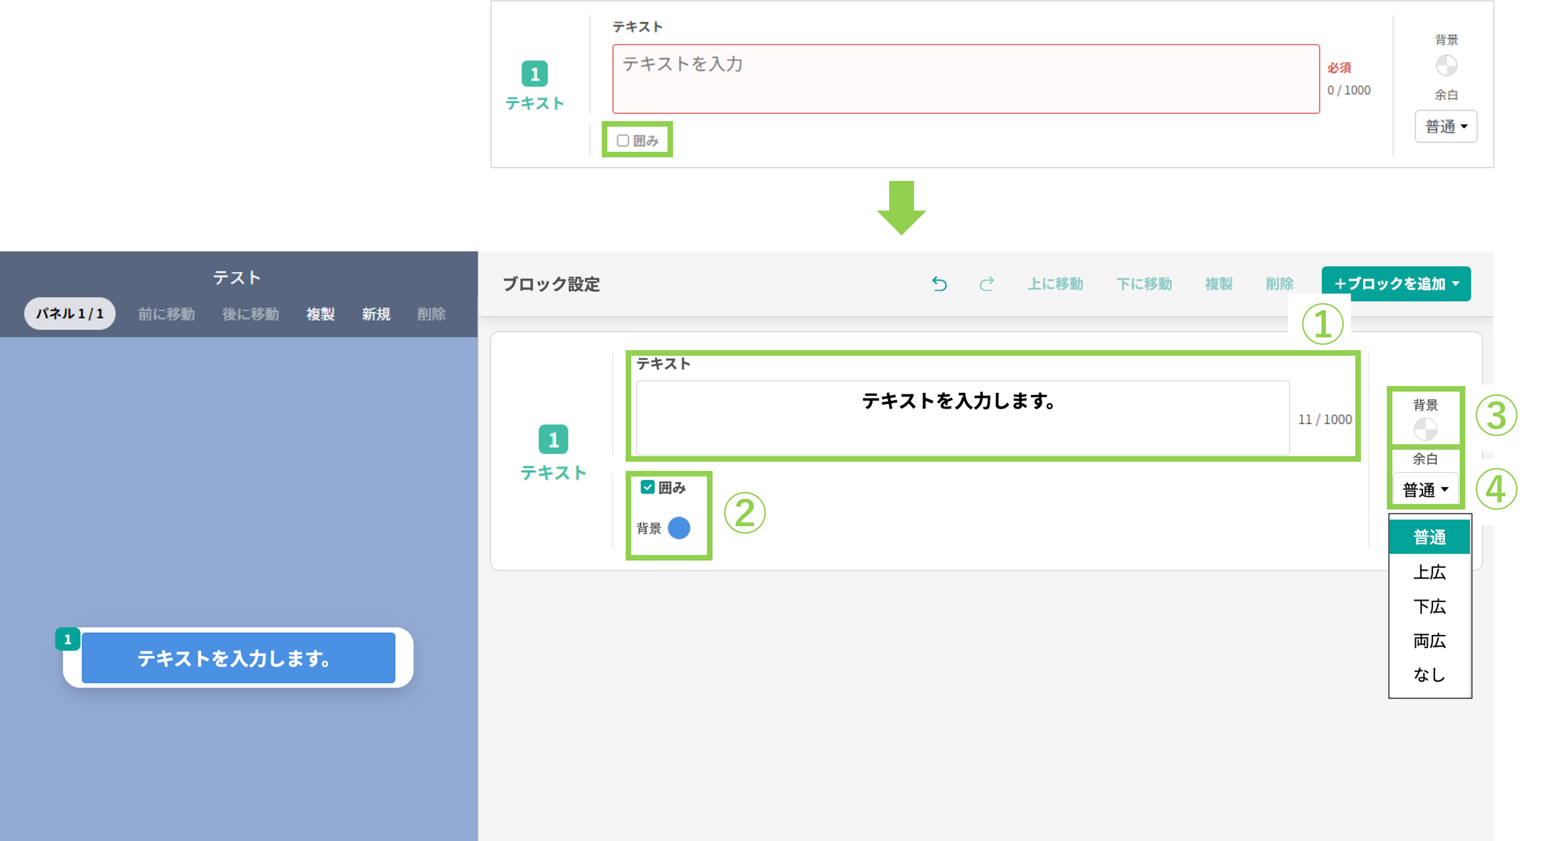Image resolution: width=1545 pixels, height=841 pixels.
Task: Click the パネル 1/1 pill button
Action: click(70, 314)
